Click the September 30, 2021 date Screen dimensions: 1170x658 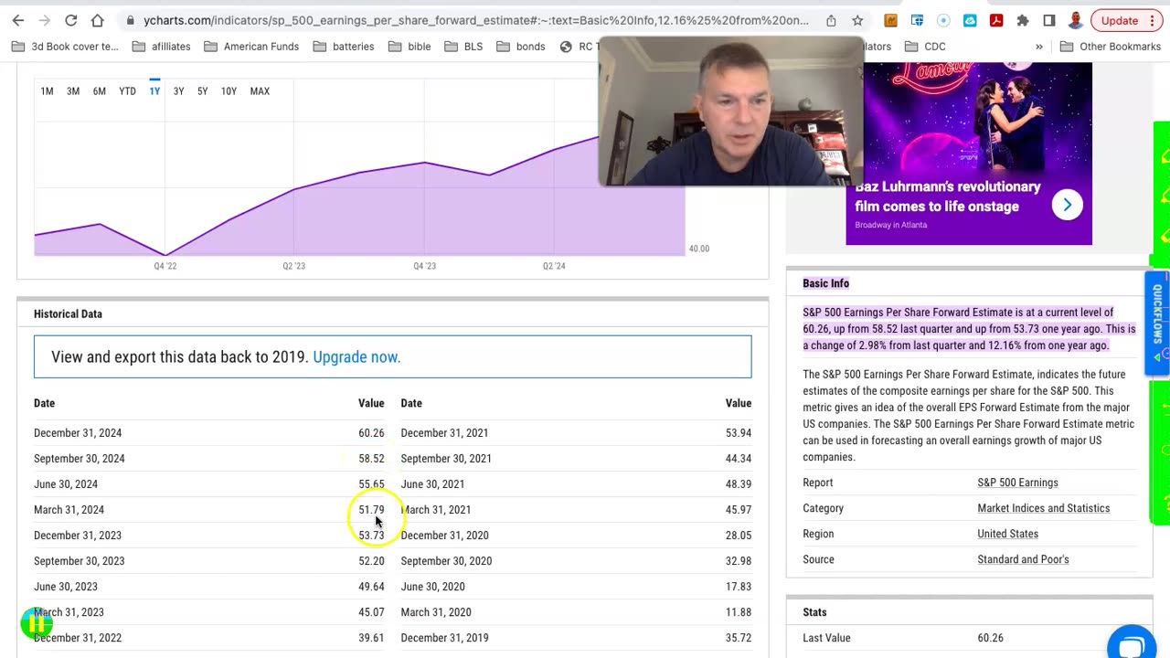click(x=446, y=459)
